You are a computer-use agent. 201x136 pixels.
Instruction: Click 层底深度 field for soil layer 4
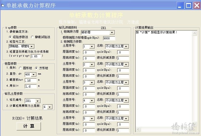pos(89,112)
